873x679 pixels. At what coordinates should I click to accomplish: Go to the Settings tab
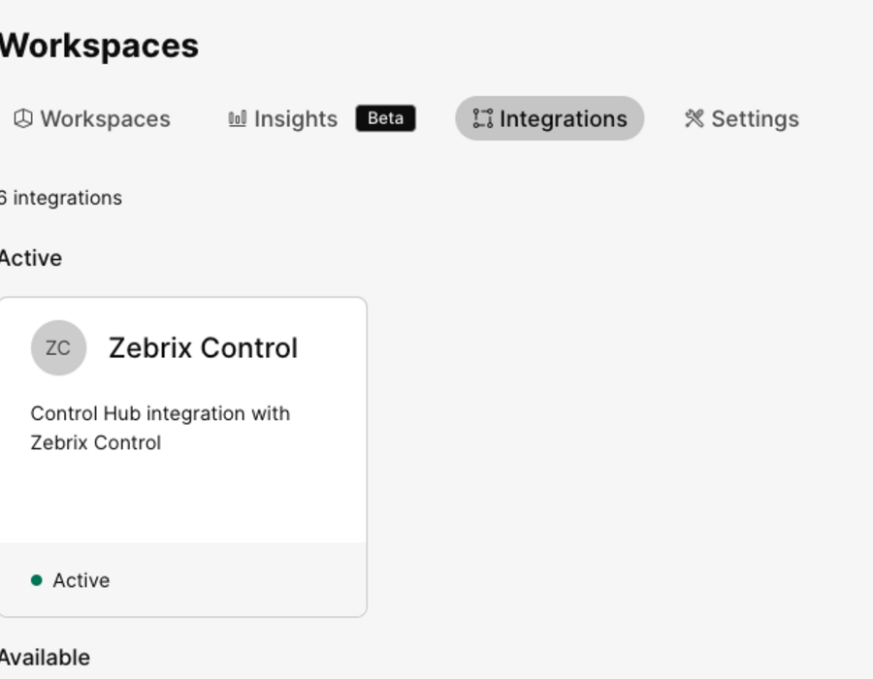(x=742, y=118)
